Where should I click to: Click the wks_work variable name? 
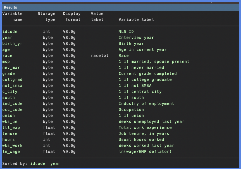[12, 146]
